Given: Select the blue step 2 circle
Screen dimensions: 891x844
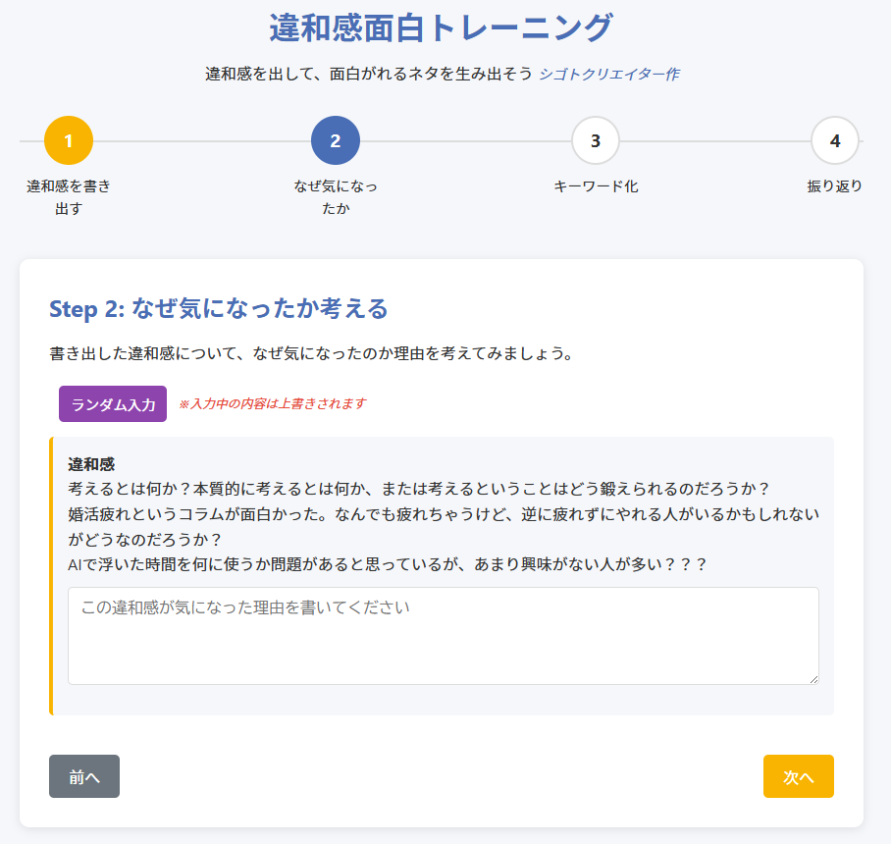Looking at the screenshot, I should 336,140.
